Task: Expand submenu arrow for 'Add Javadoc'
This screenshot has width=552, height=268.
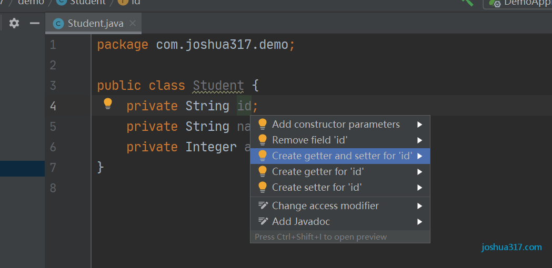Action: (x=419, y=222)
